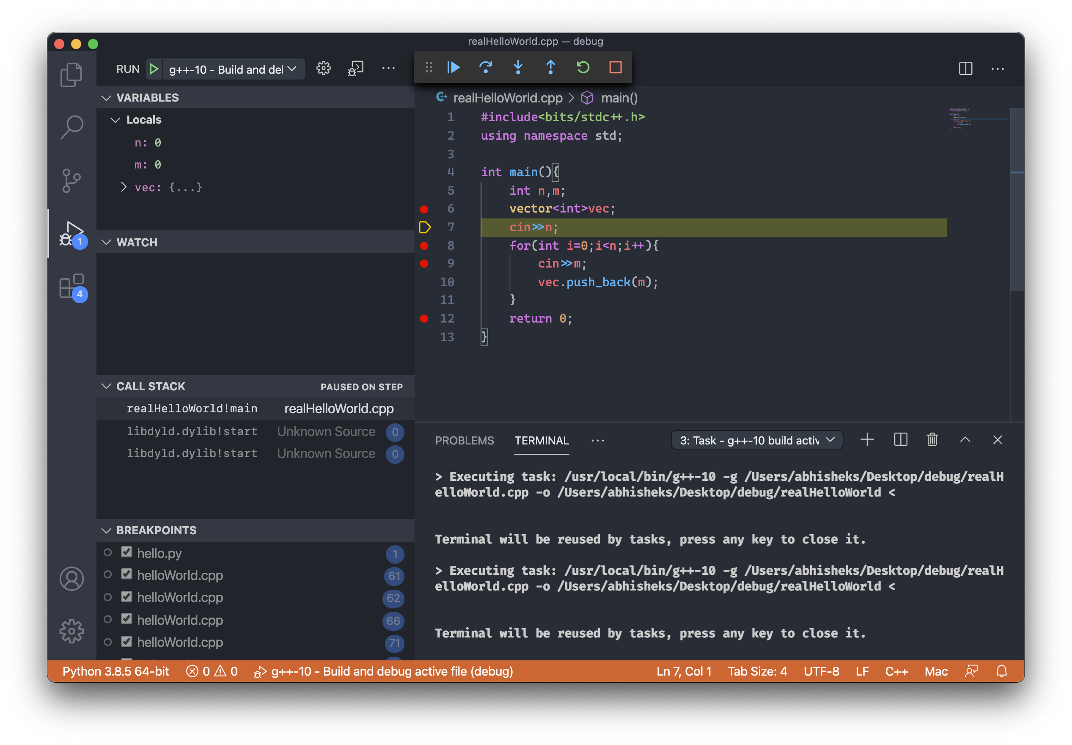Toggle the helloWorld.cpp line 66 breakpoint checkbox
Screen dimensions: 1072x745
tap(126, 619)
